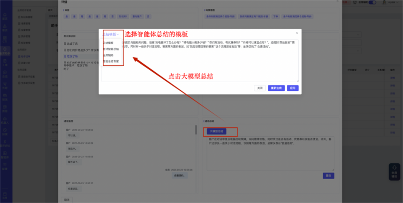Click the 大模型总结 button
Viewport: 403px width, 203px height.
(x=215, y=131)
